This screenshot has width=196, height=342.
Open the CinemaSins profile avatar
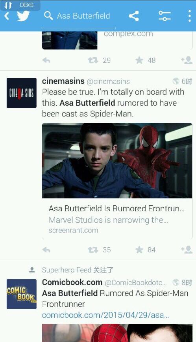(x=22, y=93)
